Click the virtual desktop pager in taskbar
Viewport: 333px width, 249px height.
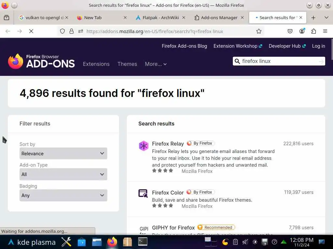(210, 242)
